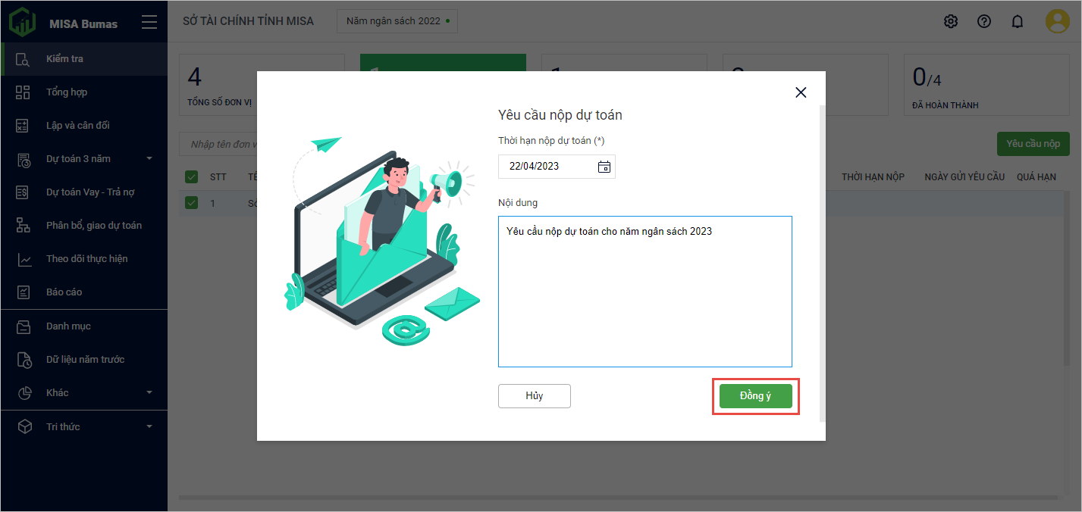Go to Tổng hợp menu item
The height and width of the screenshot is (512, 1082).
pyautogui.click(x=83, y=92)
